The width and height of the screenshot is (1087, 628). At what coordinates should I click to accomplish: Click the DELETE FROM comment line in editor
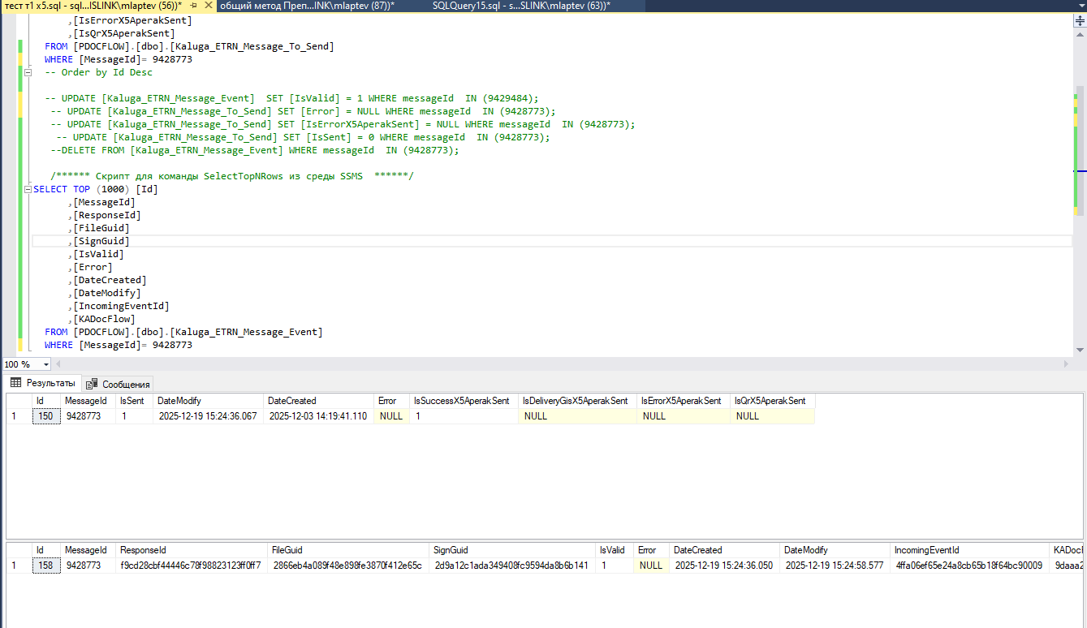(x=255, y=150)
